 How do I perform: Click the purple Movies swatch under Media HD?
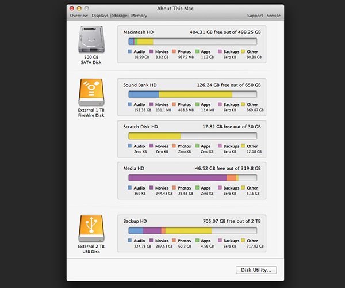[151, 188]
